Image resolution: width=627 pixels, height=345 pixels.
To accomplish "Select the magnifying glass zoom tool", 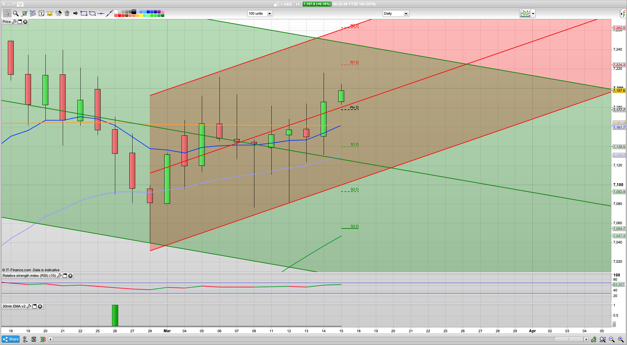I will [x=16, y=13].
